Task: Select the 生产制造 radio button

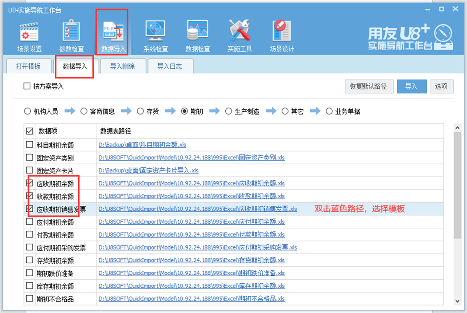Action: click(x=228, y=111)
